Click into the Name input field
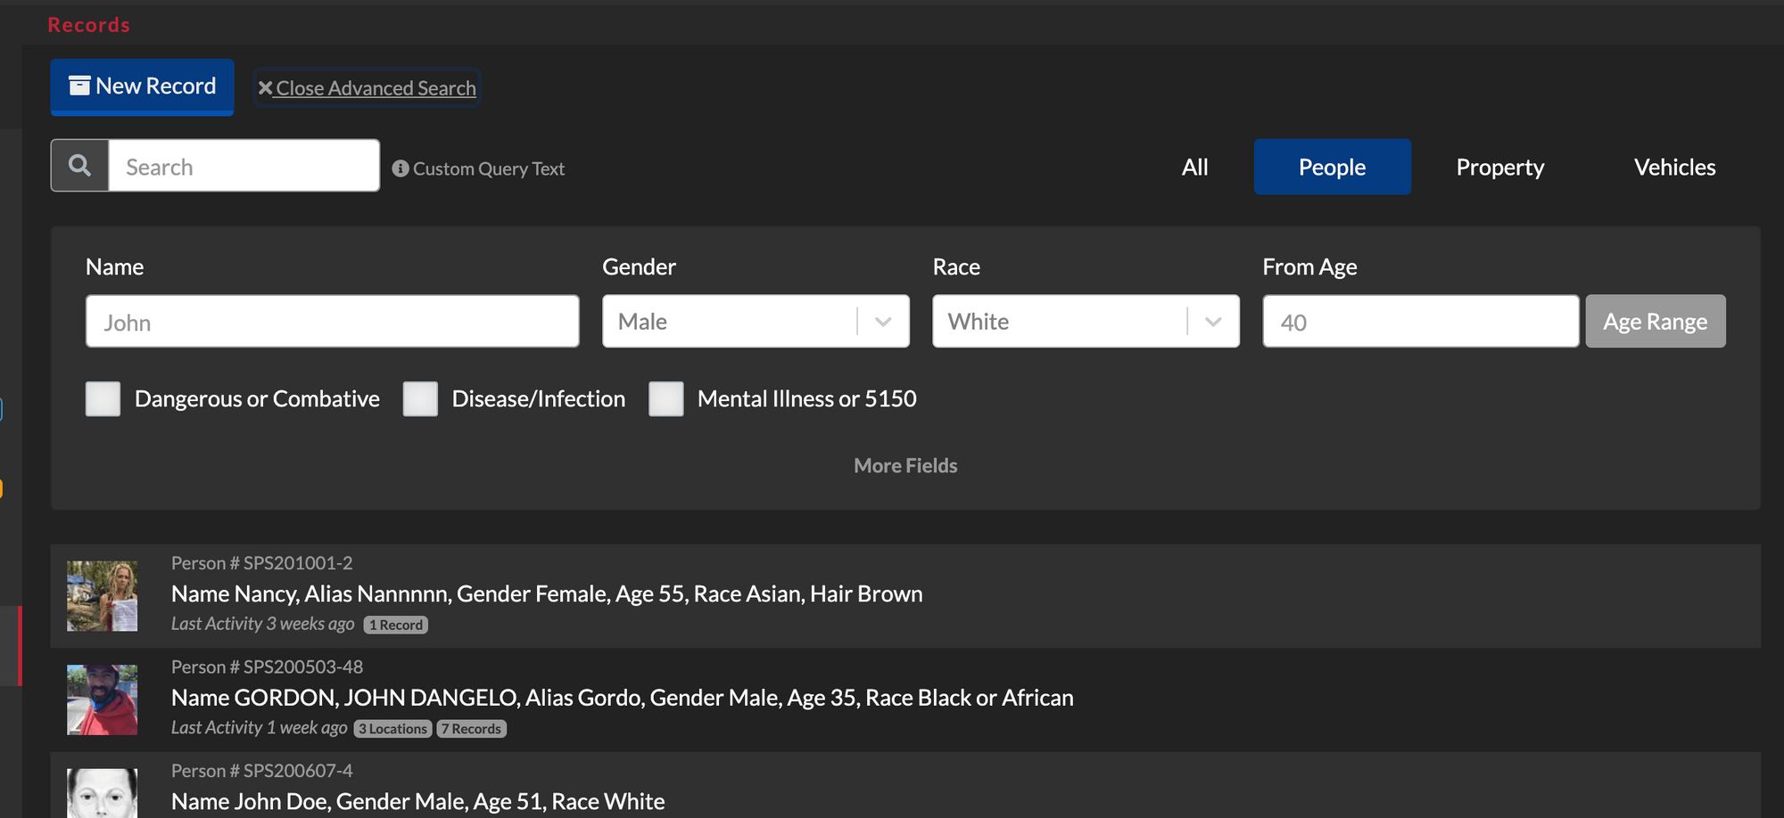The width and height of the screenshot is (1784, 818). (332, 322)
